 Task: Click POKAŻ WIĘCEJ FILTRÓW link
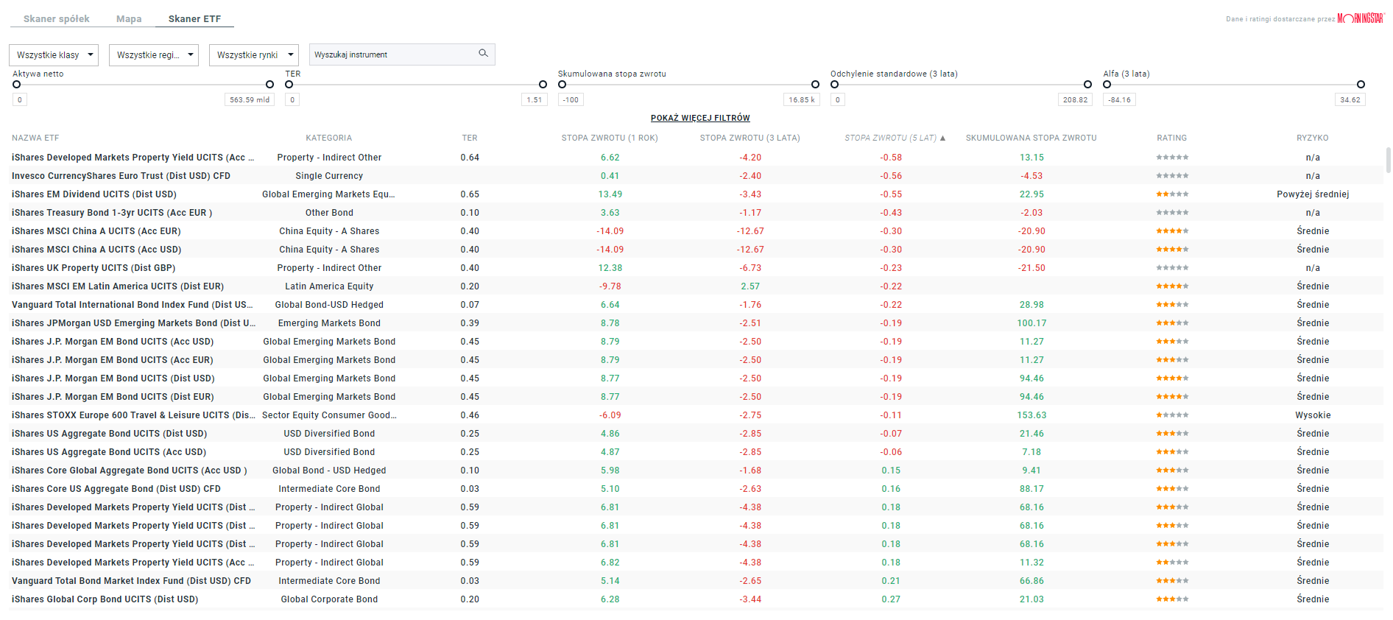tap(700, 118)
